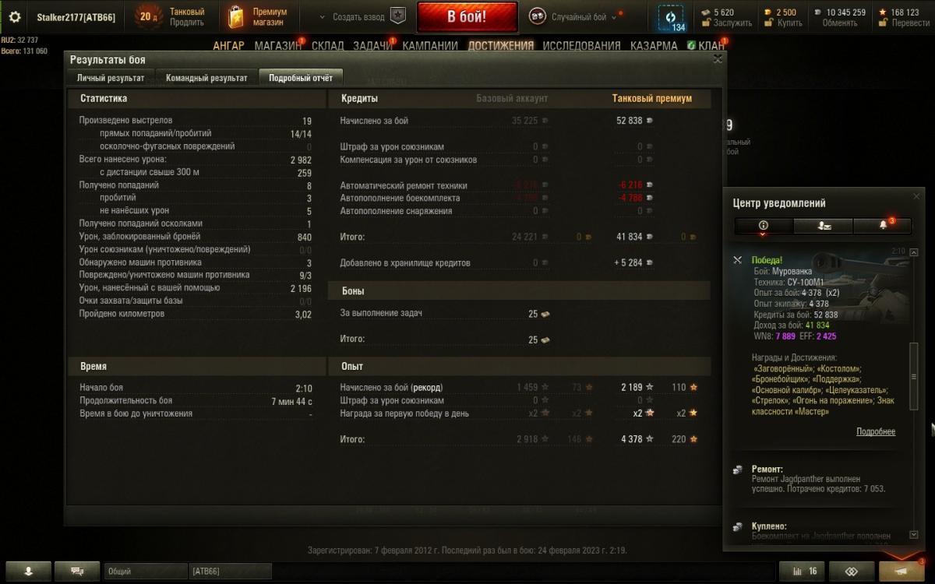
Task: Collapse the Победа! notification entry
Action: pos(737,260)
